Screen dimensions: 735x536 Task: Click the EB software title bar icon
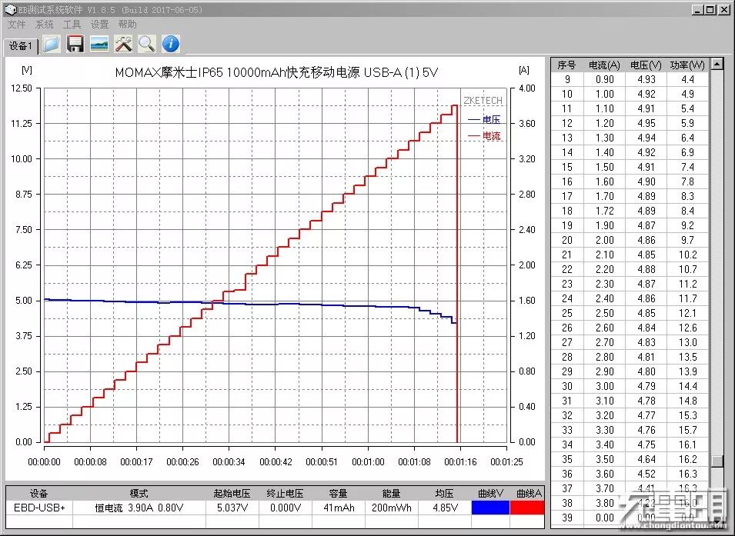[x=10, y=9]
